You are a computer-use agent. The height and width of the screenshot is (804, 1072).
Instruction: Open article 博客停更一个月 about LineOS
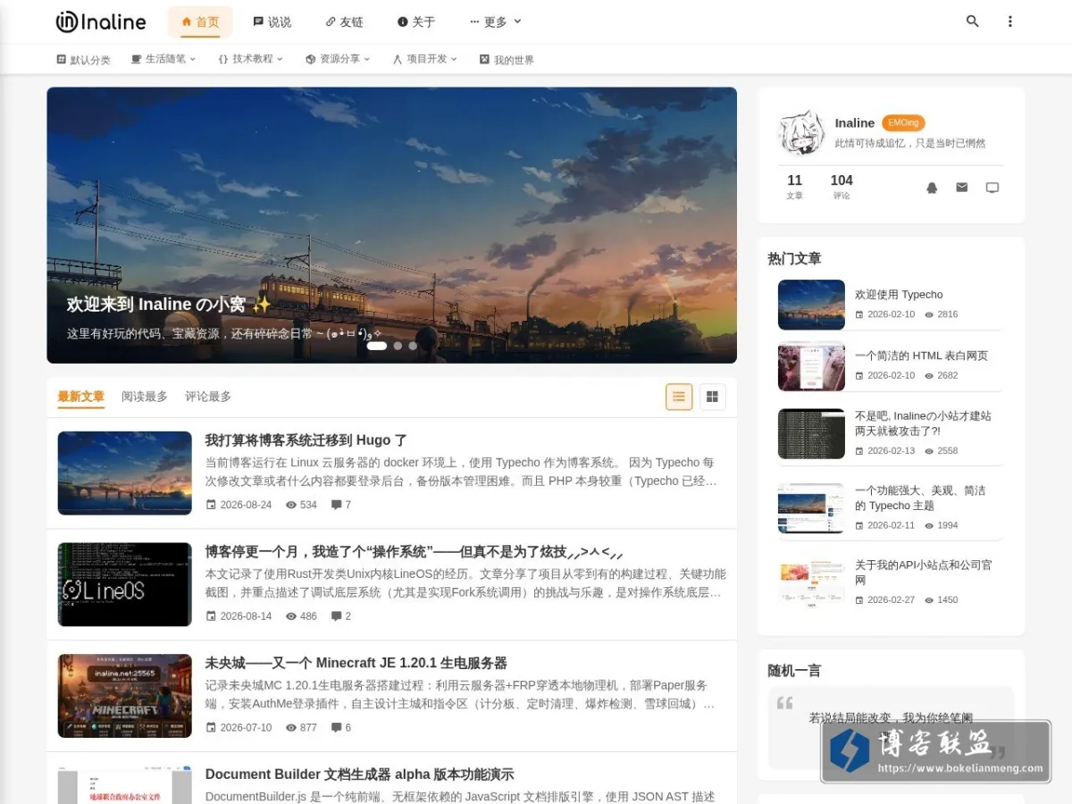click(x=415, y=552)
